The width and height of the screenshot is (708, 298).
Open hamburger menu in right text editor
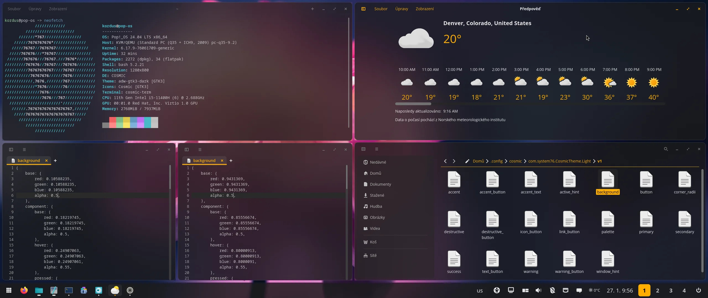click(x=200, y=150)
